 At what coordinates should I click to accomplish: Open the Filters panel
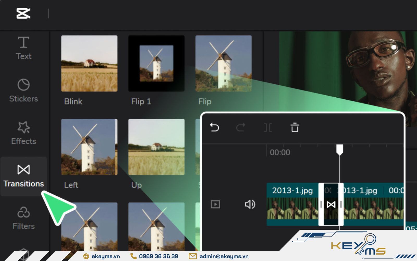23,218
